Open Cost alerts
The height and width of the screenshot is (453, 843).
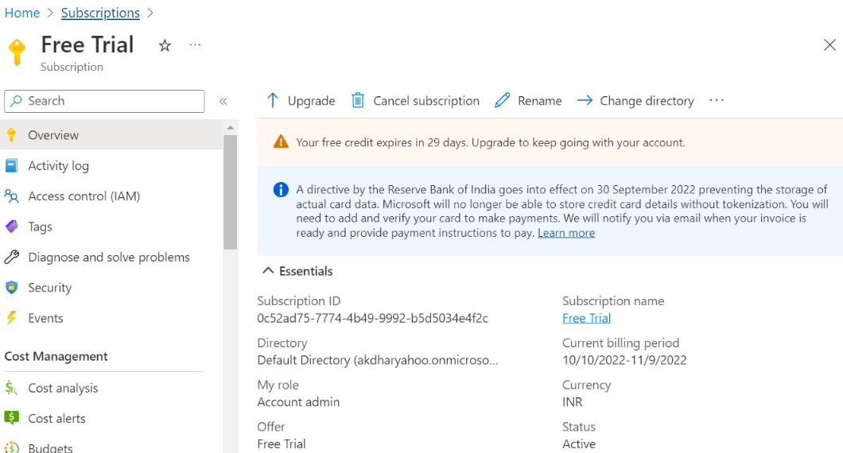click(111, 418)
